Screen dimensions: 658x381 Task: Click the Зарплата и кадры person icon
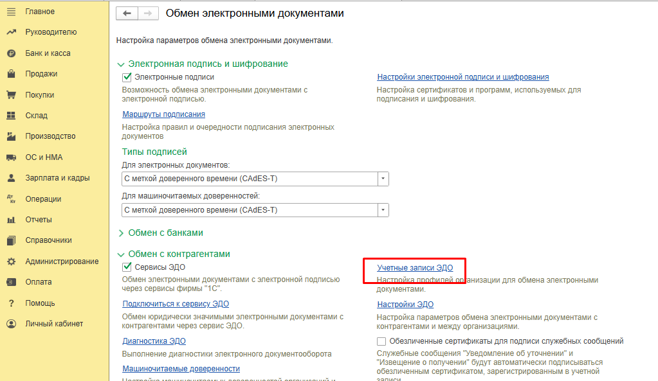point(12,178)
